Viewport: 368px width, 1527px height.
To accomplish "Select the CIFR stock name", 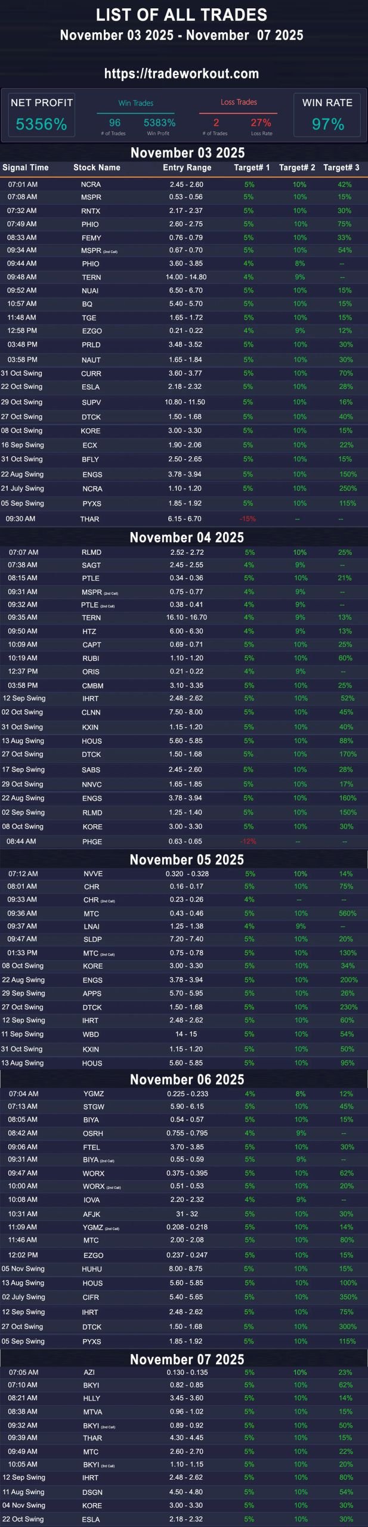I will pyautogui.click(x=91, y=1297).
